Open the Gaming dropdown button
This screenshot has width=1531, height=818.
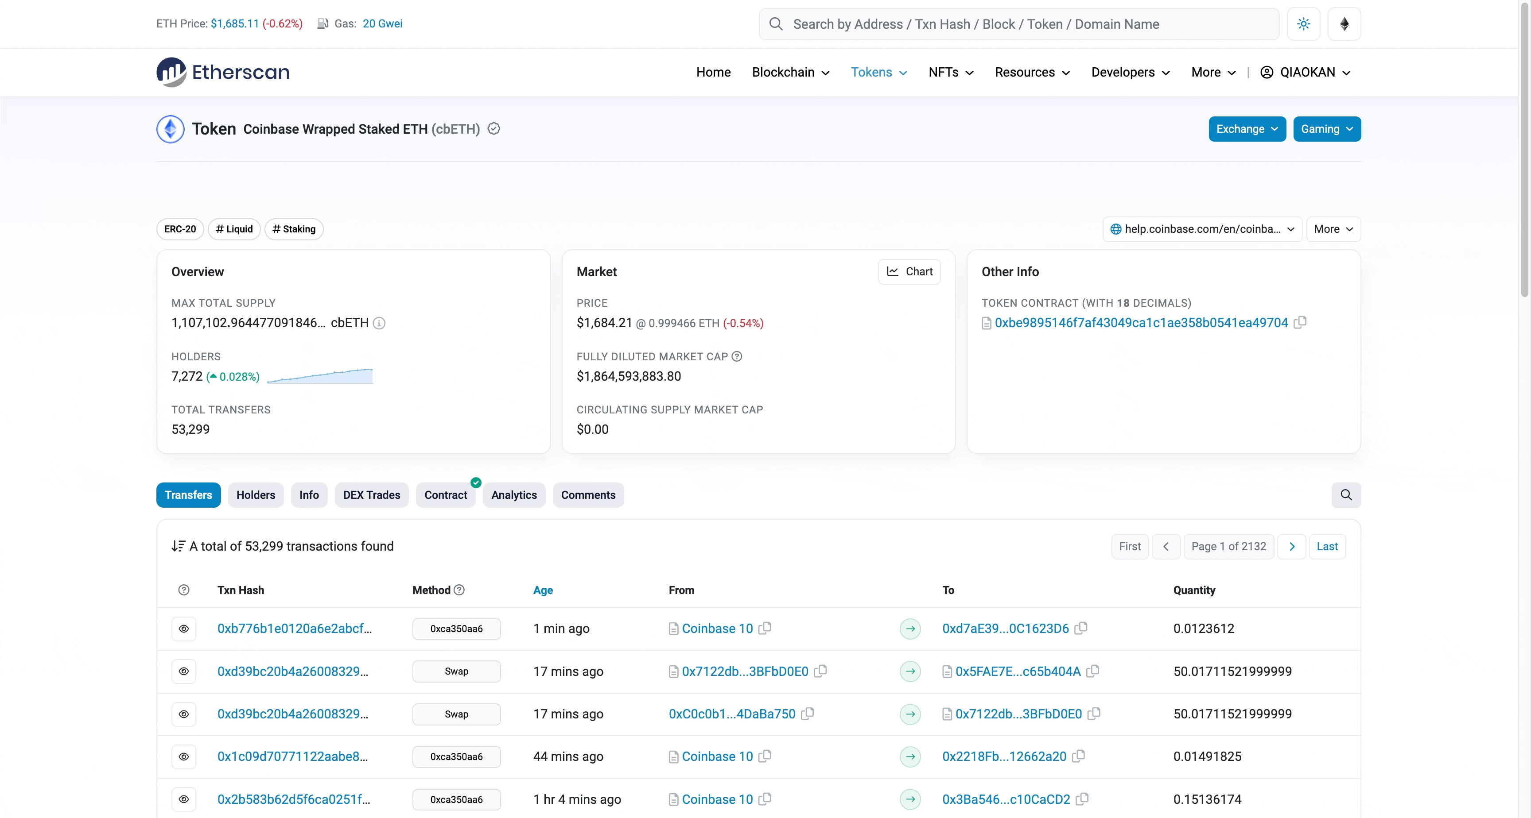coord(1326,129)
